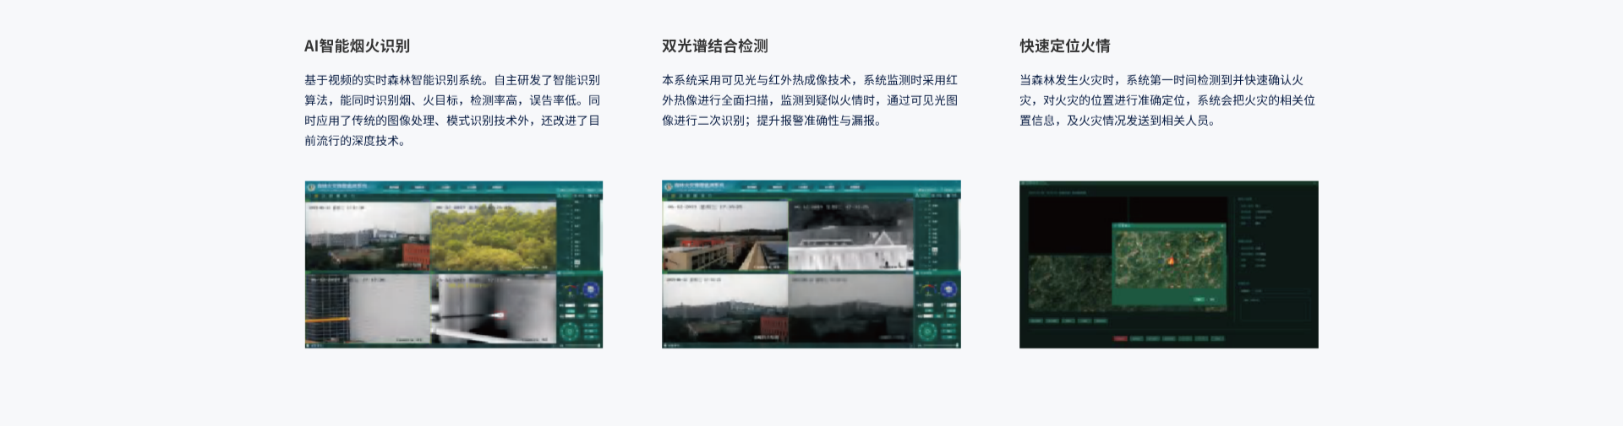
Task: Click the PTZ direction dial in the AI recognition screenshot
Action: tap(570, 329)
